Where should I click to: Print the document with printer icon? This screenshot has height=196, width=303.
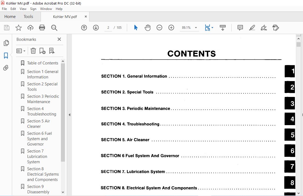click(42, 28)
